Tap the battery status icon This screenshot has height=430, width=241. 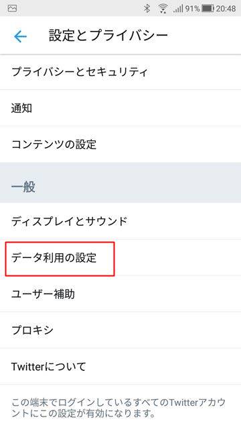[208, 9]
